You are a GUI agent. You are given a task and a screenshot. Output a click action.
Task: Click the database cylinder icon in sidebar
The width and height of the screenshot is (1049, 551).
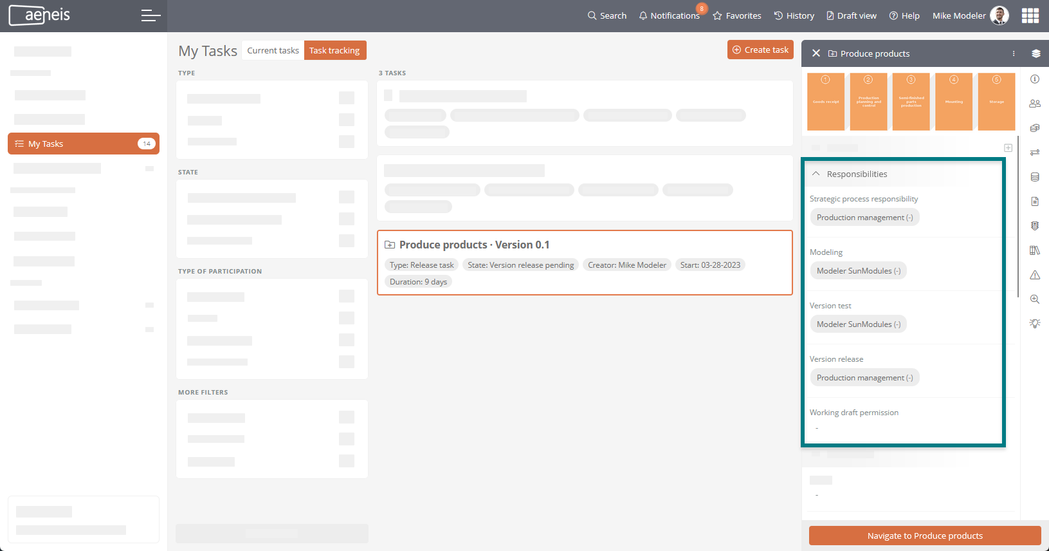point(1035,177)
